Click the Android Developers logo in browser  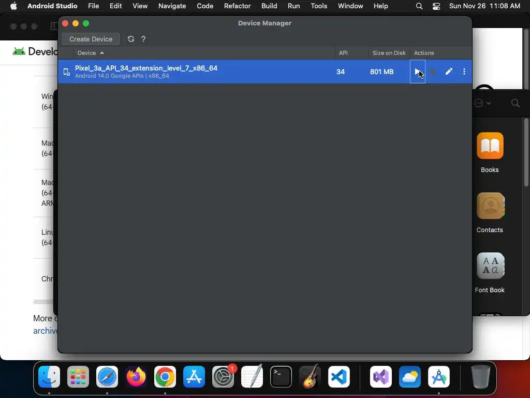[x=35, y=51]
